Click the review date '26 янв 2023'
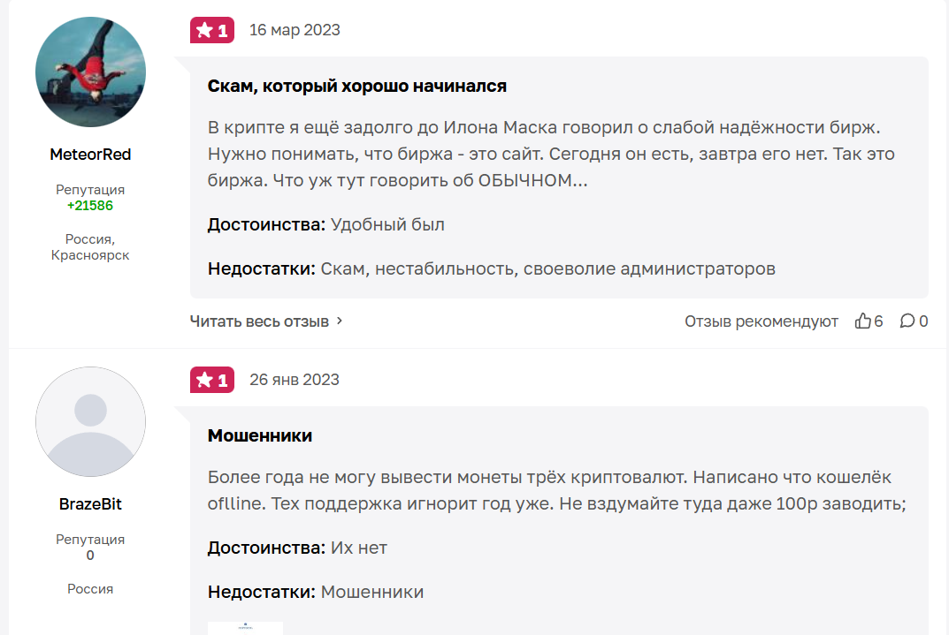The height and width of the screenshot is (635, 949). [x=295, y=380]
